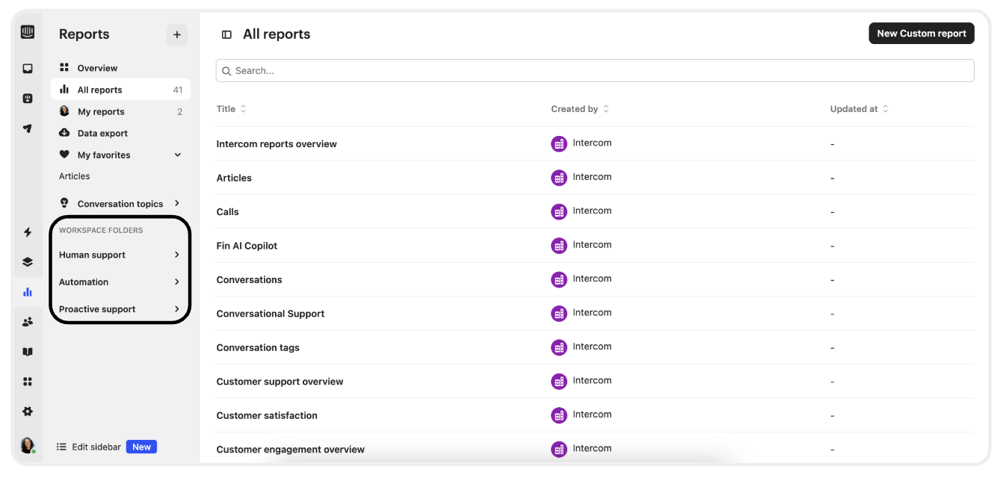Click the plus button beside Reports heading

click(x=177, y=34)
